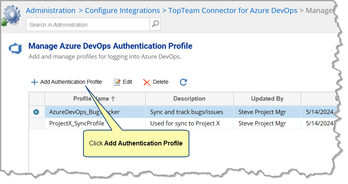Go to Configure Integrations breadcrumb

coord(122,11)
